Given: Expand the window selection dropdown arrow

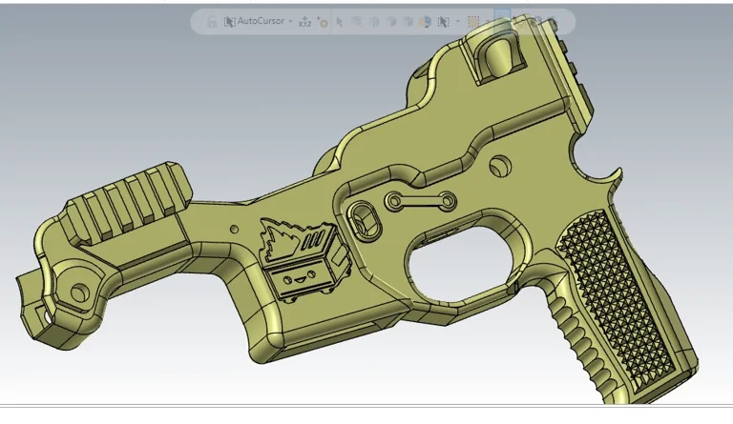Looking at the screenshot, I should (x=488, y=21).
